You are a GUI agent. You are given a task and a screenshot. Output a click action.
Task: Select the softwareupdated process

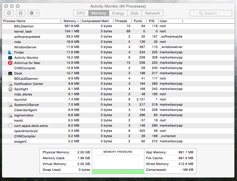[118, 37]
